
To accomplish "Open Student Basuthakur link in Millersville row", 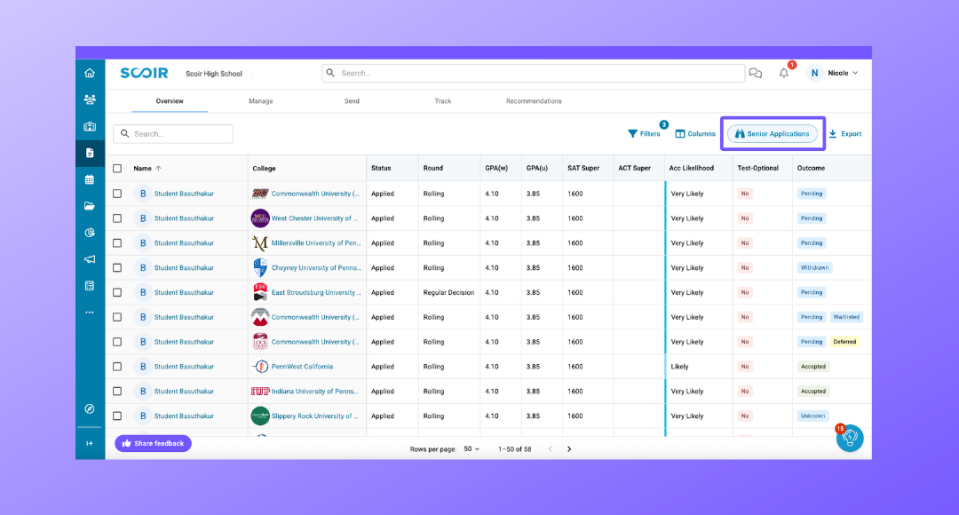I will point(184,242).
